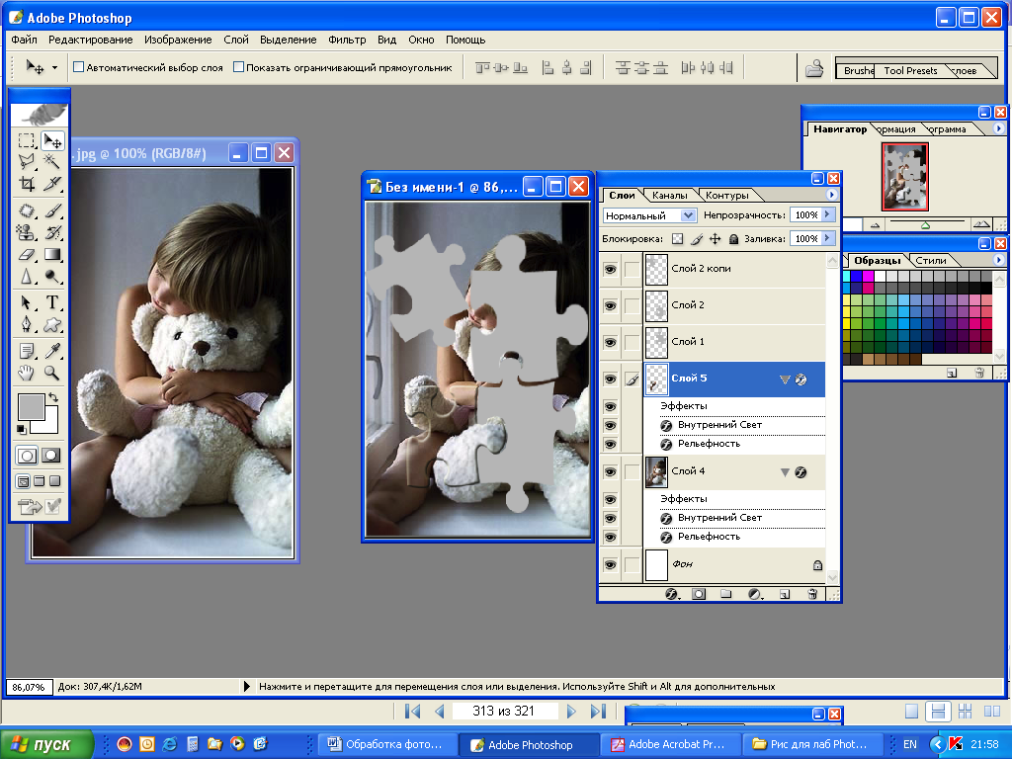
Task: Switch to Контуры tab
Action: (x=726, y=195)
